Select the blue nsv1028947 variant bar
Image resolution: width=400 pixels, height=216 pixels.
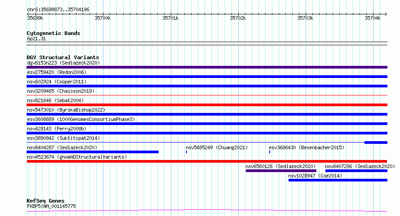pyautogui.click(x=338, y=180)
